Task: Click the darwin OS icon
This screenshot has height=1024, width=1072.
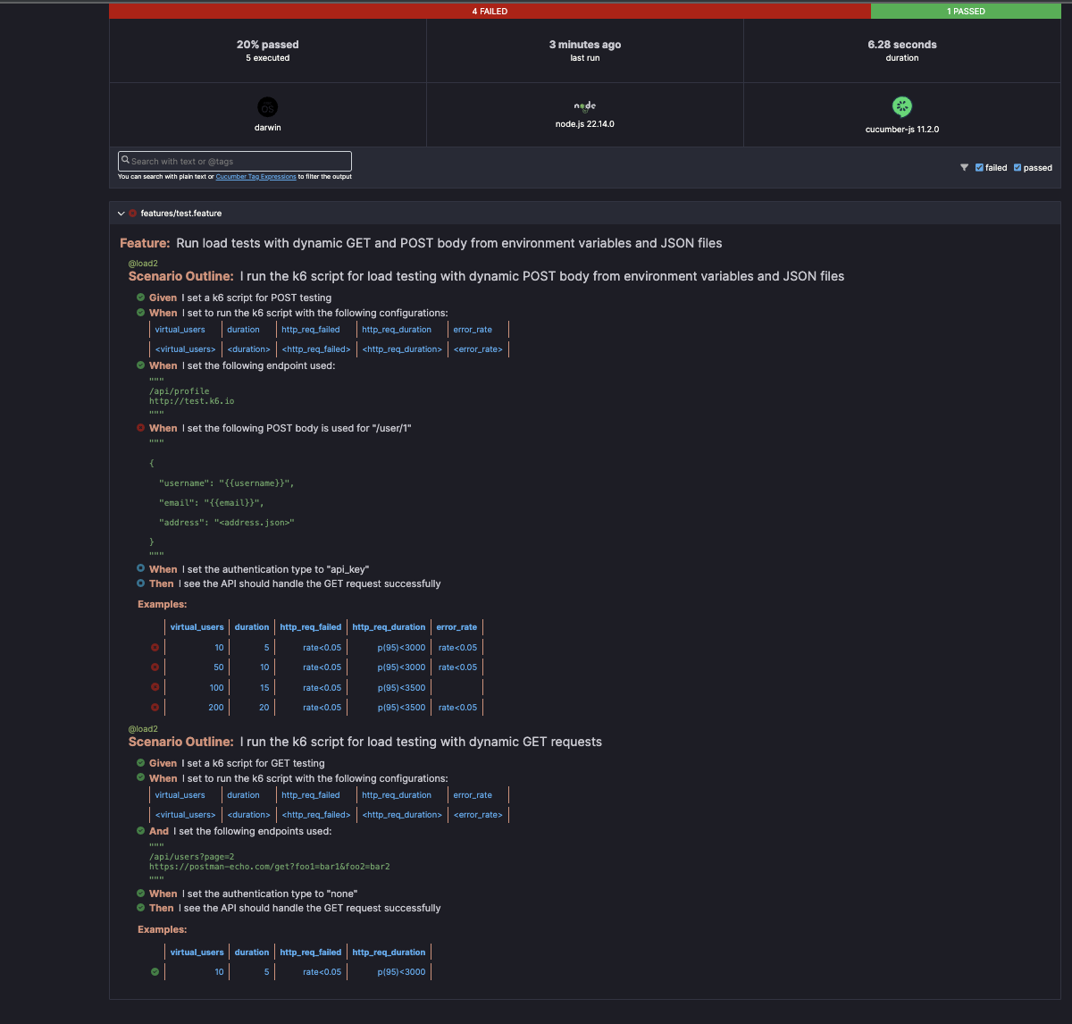Action: point(267,107)
